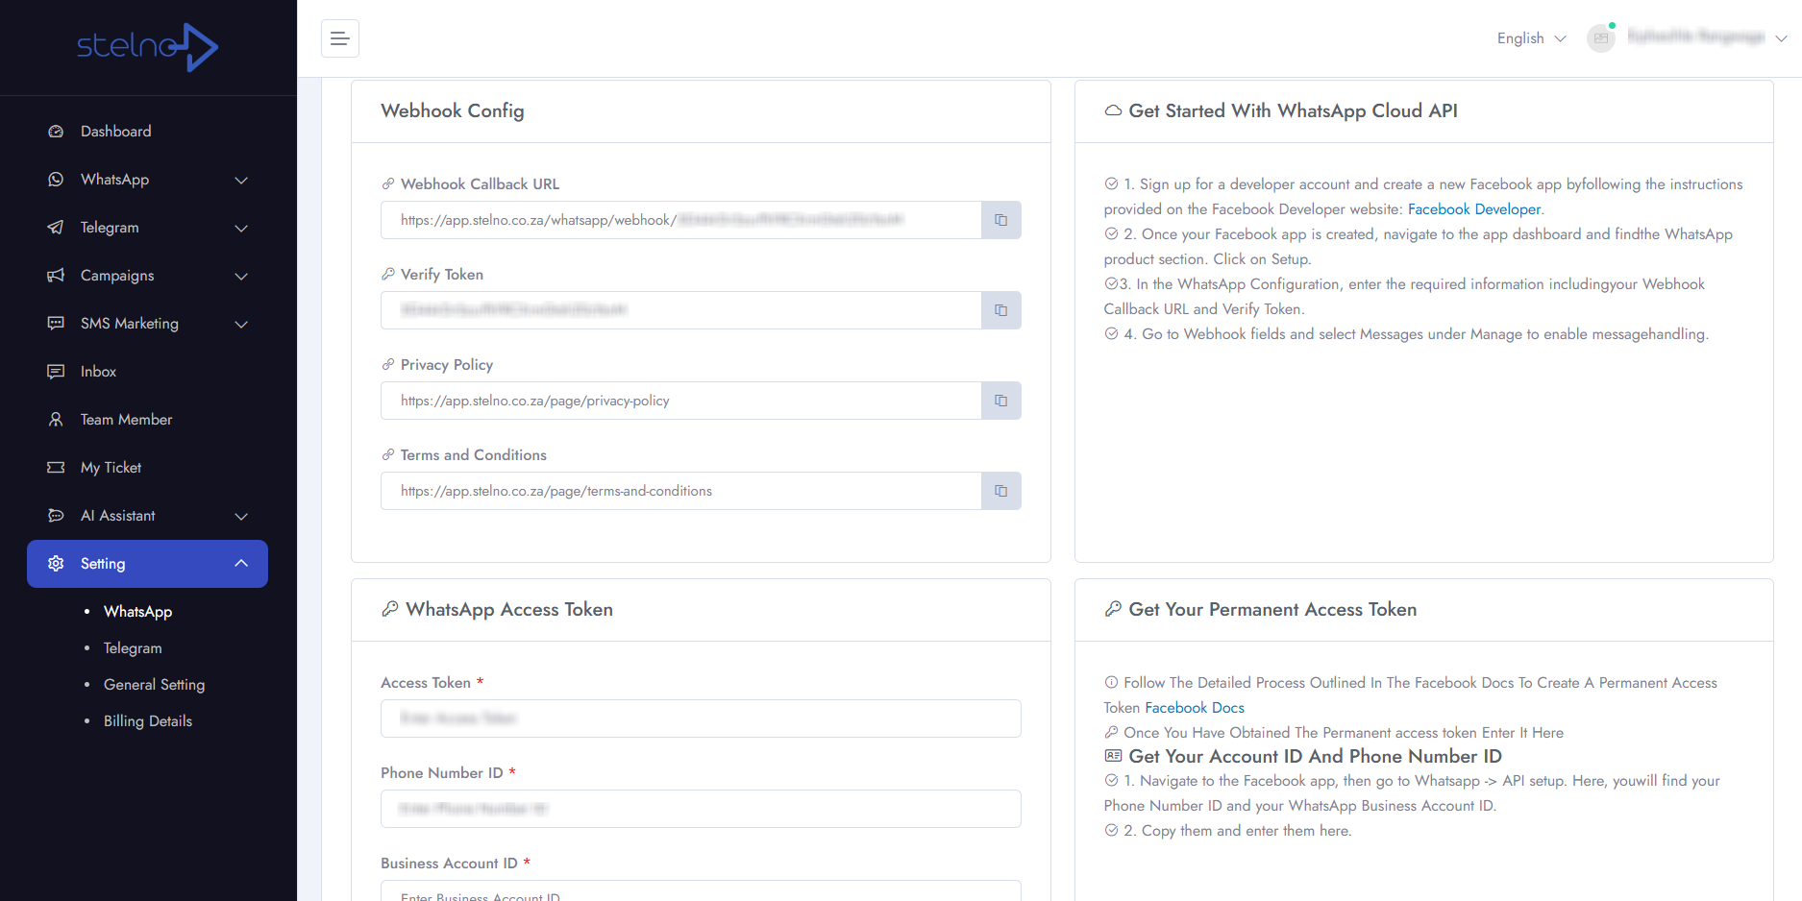The width and height of the screenshot is (1802, 901).
Task: Copy the Webhook Callback URL
Action: (1000, 220)
